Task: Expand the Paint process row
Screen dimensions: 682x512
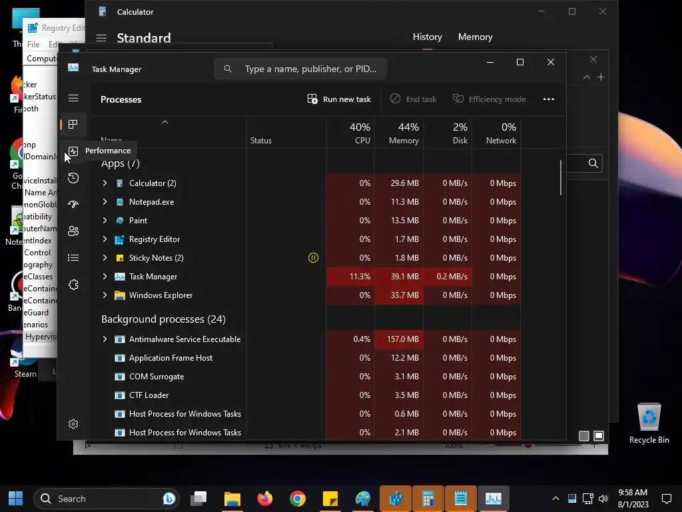Action: tap(105, 221)
